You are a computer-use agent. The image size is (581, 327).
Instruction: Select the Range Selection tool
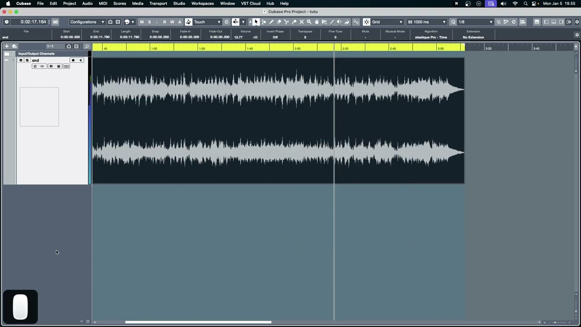click(264, 22)
